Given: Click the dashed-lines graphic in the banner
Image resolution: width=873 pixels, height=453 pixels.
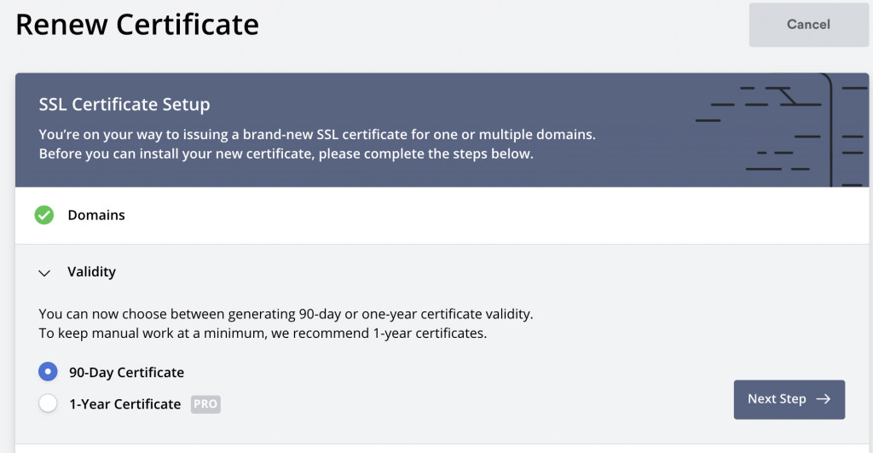Looking at the screenshot, I should [x=780, y=131].
